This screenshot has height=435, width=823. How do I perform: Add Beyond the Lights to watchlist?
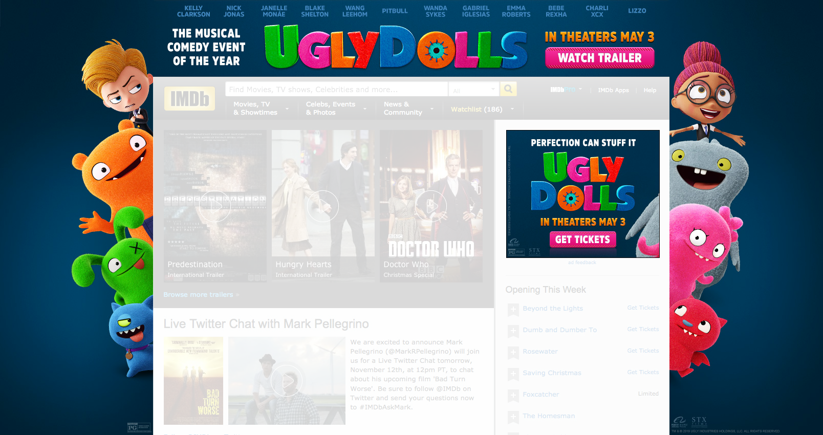click(513, 309)
